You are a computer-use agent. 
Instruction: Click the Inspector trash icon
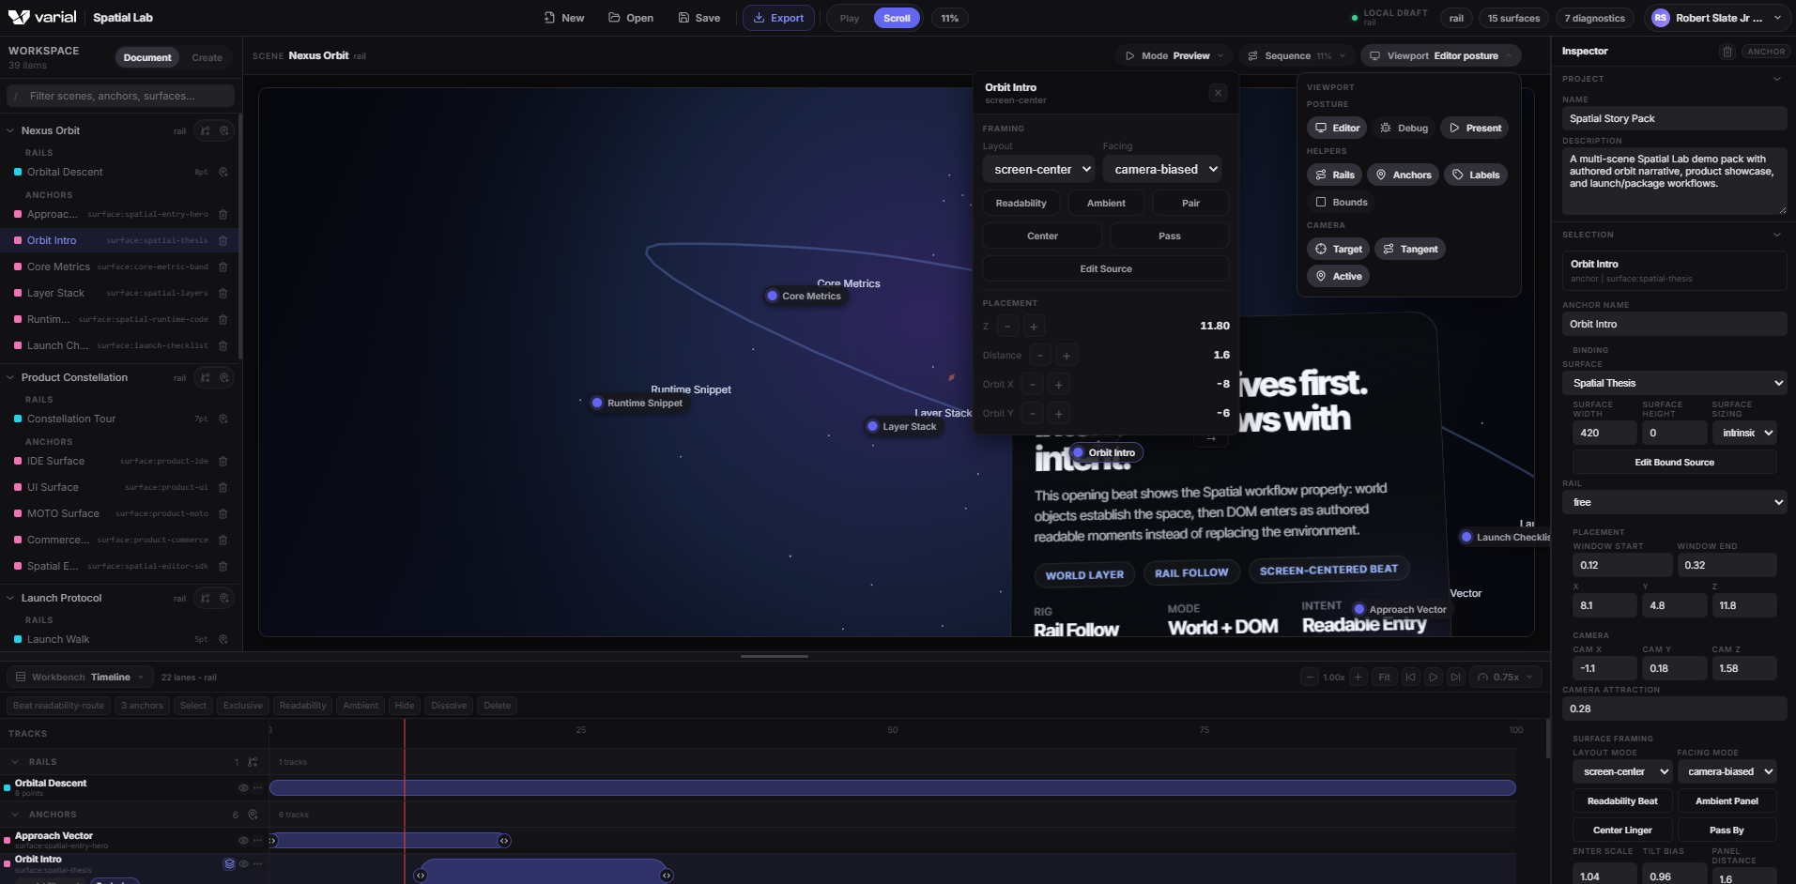click(x=1727, y=52)
